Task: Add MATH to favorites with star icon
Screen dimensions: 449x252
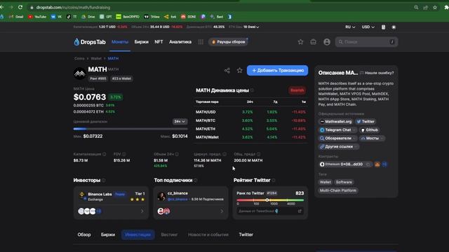Action: pyautogui.click(x=240, y=70)
